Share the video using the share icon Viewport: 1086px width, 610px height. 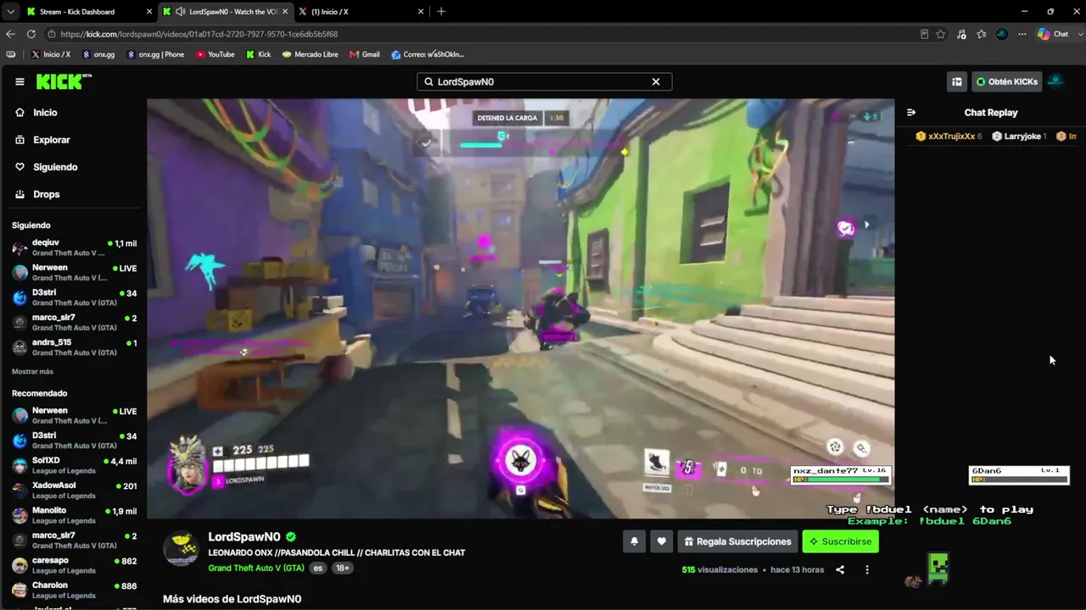click(840, 570)
